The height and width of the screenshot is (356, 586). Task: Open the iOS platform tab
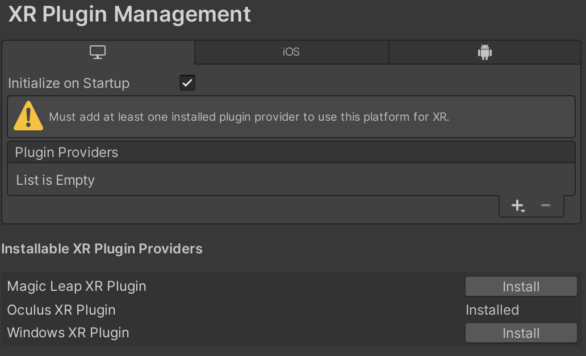click(x=291, y=52)
